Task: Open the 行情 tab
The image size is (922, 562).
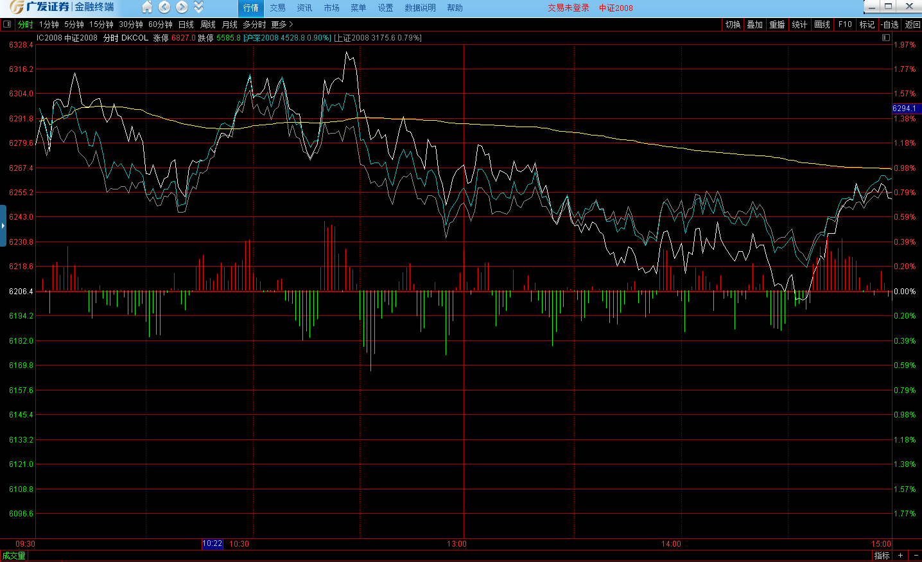Action: pyautogui.click(x=251, y=8)
